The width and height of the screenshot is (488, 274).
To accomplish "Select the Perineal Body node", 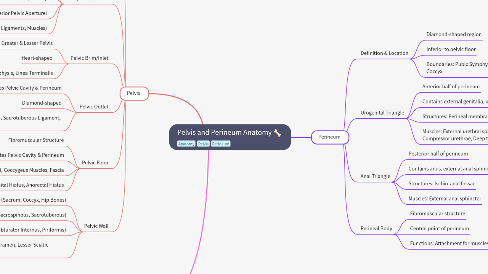I will point(376,228).
